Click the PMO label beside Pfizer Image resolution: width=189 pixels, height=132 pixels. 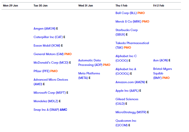pos(54,71)
